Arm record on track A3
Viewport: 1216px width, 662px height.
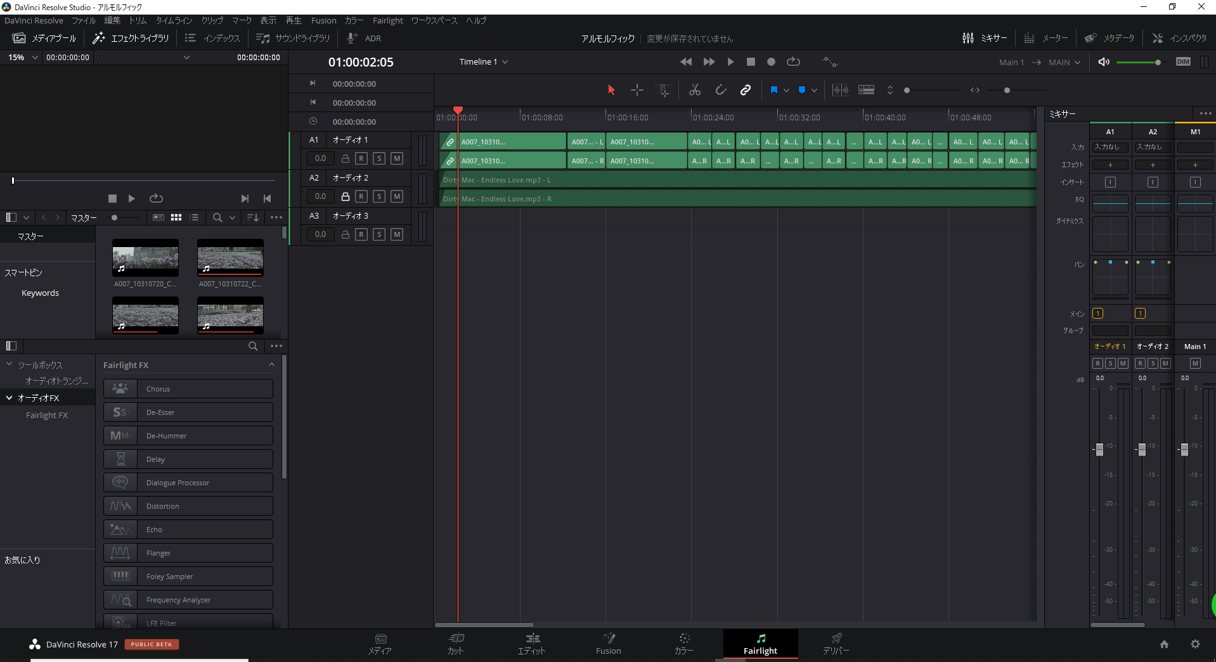(361, 234)
